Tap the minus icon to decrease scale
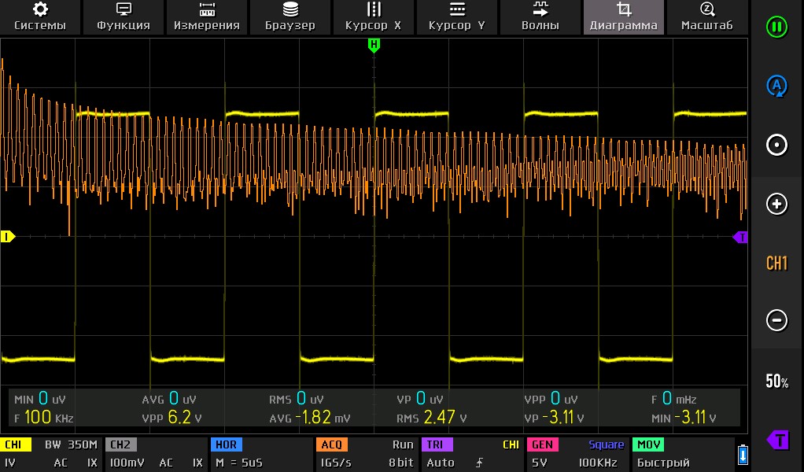804x472 pixels. pos(776,321)
